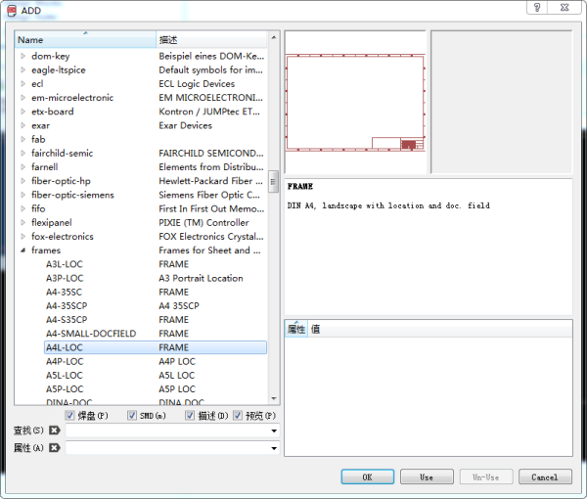
Task: Expand the em-microelectronic library
Action: click(x=23, y=97)
